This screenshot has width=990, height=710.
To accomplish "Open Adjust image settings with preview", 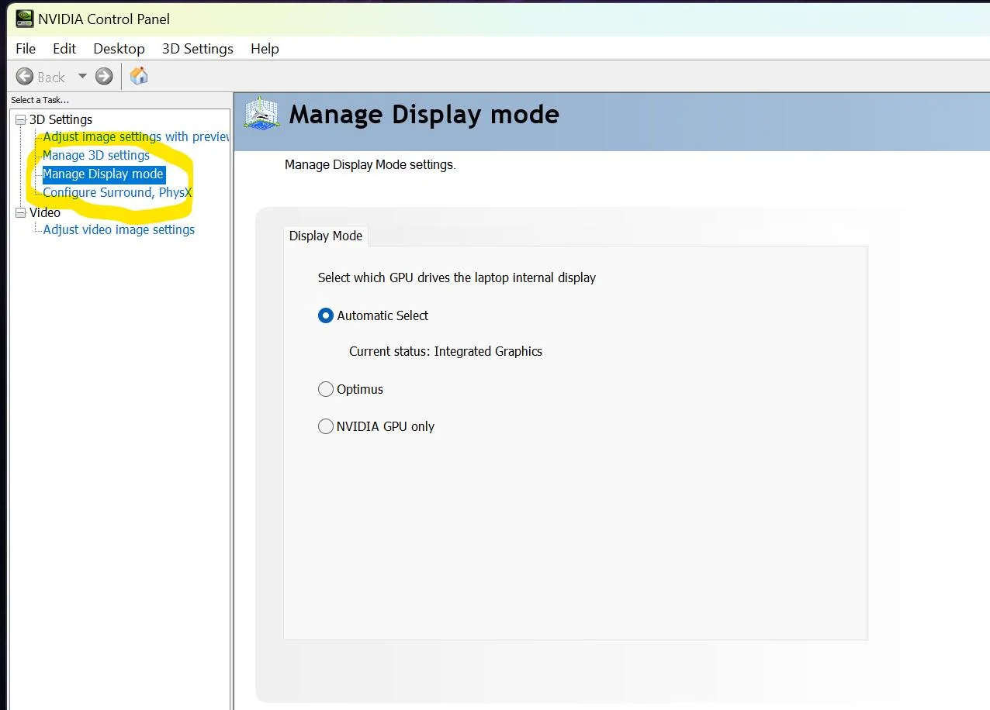I will 136,137.
